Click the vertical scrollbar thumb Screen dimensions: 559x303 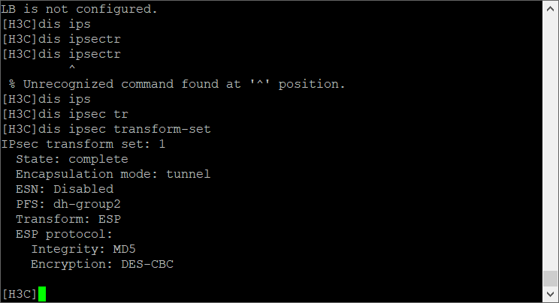(x=550, y=278)
